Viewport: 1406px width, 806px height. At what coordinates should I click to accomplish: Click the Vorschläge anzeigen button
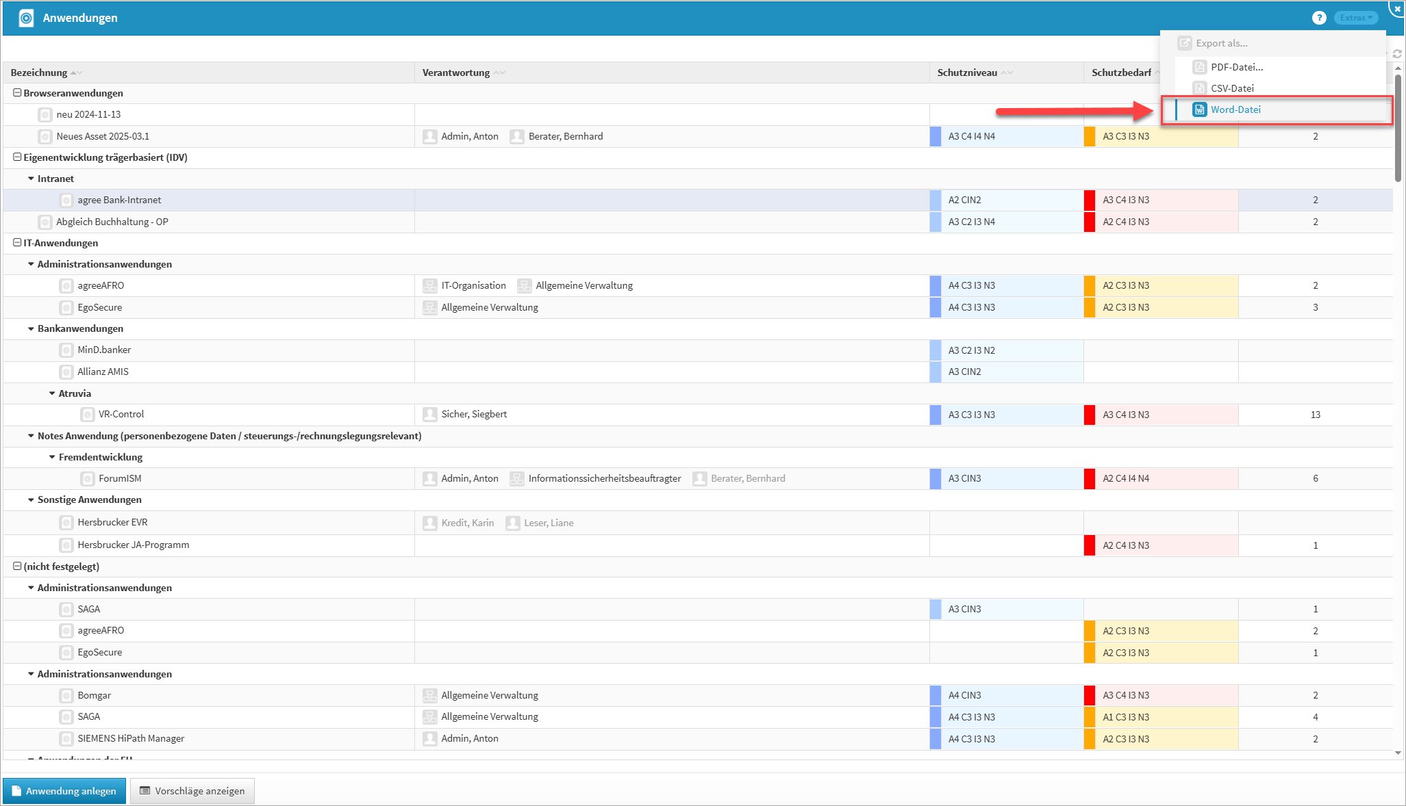point(192,791)
